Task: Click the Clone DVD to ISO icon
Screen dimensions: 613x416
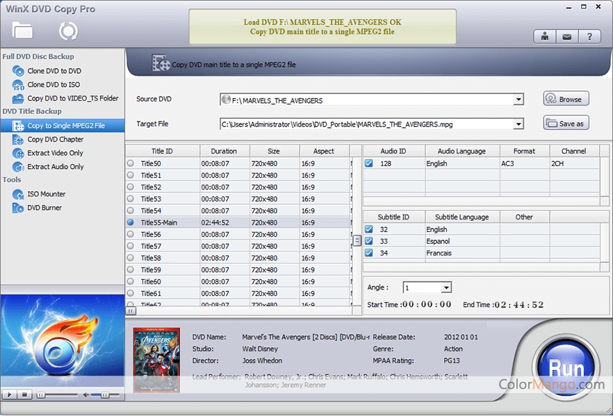Action: tap(18, 85)
